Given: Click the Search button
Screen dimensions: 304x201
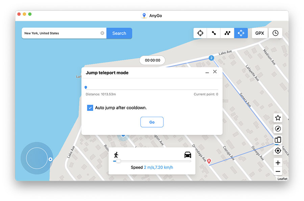Looking at the screenshot, I should click(x=119, y=33).
